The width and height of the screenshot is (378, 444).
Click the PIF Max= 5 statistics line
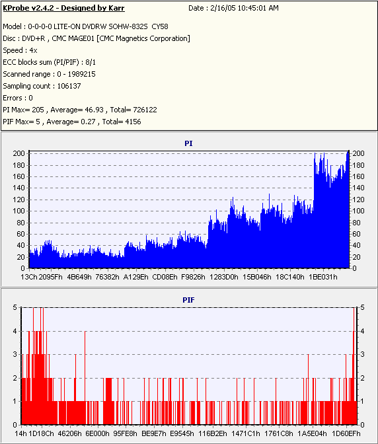(72, 122)
